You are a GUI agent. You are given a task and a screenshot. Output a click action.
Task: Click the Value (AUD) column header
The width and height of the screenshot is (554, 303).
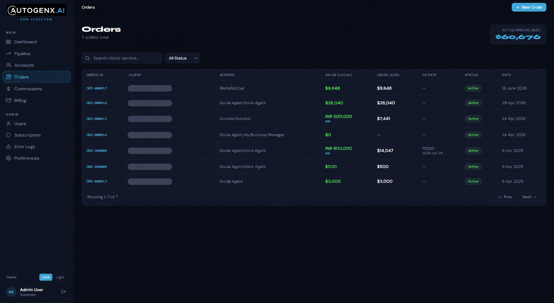pyautogui.click(x=388, y=75)
